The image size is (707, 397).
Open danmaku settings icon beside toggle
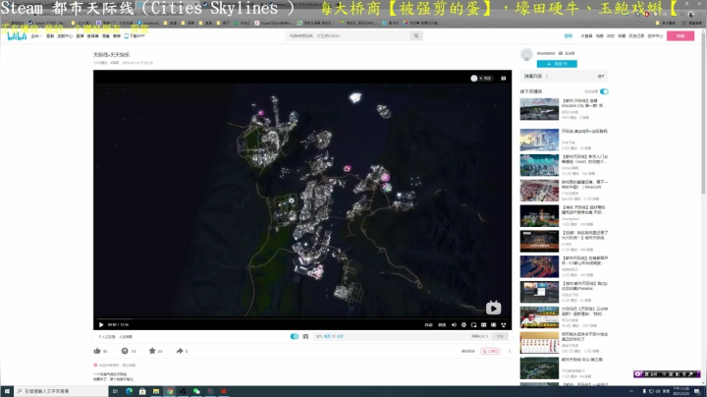click(305, 336)
